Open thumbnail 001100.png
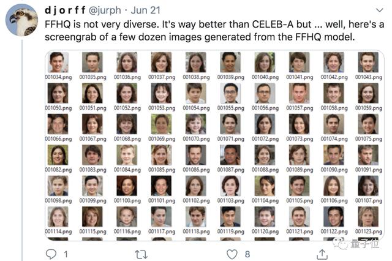The height and width of the screenshot is (261, 392). (127, 186)
